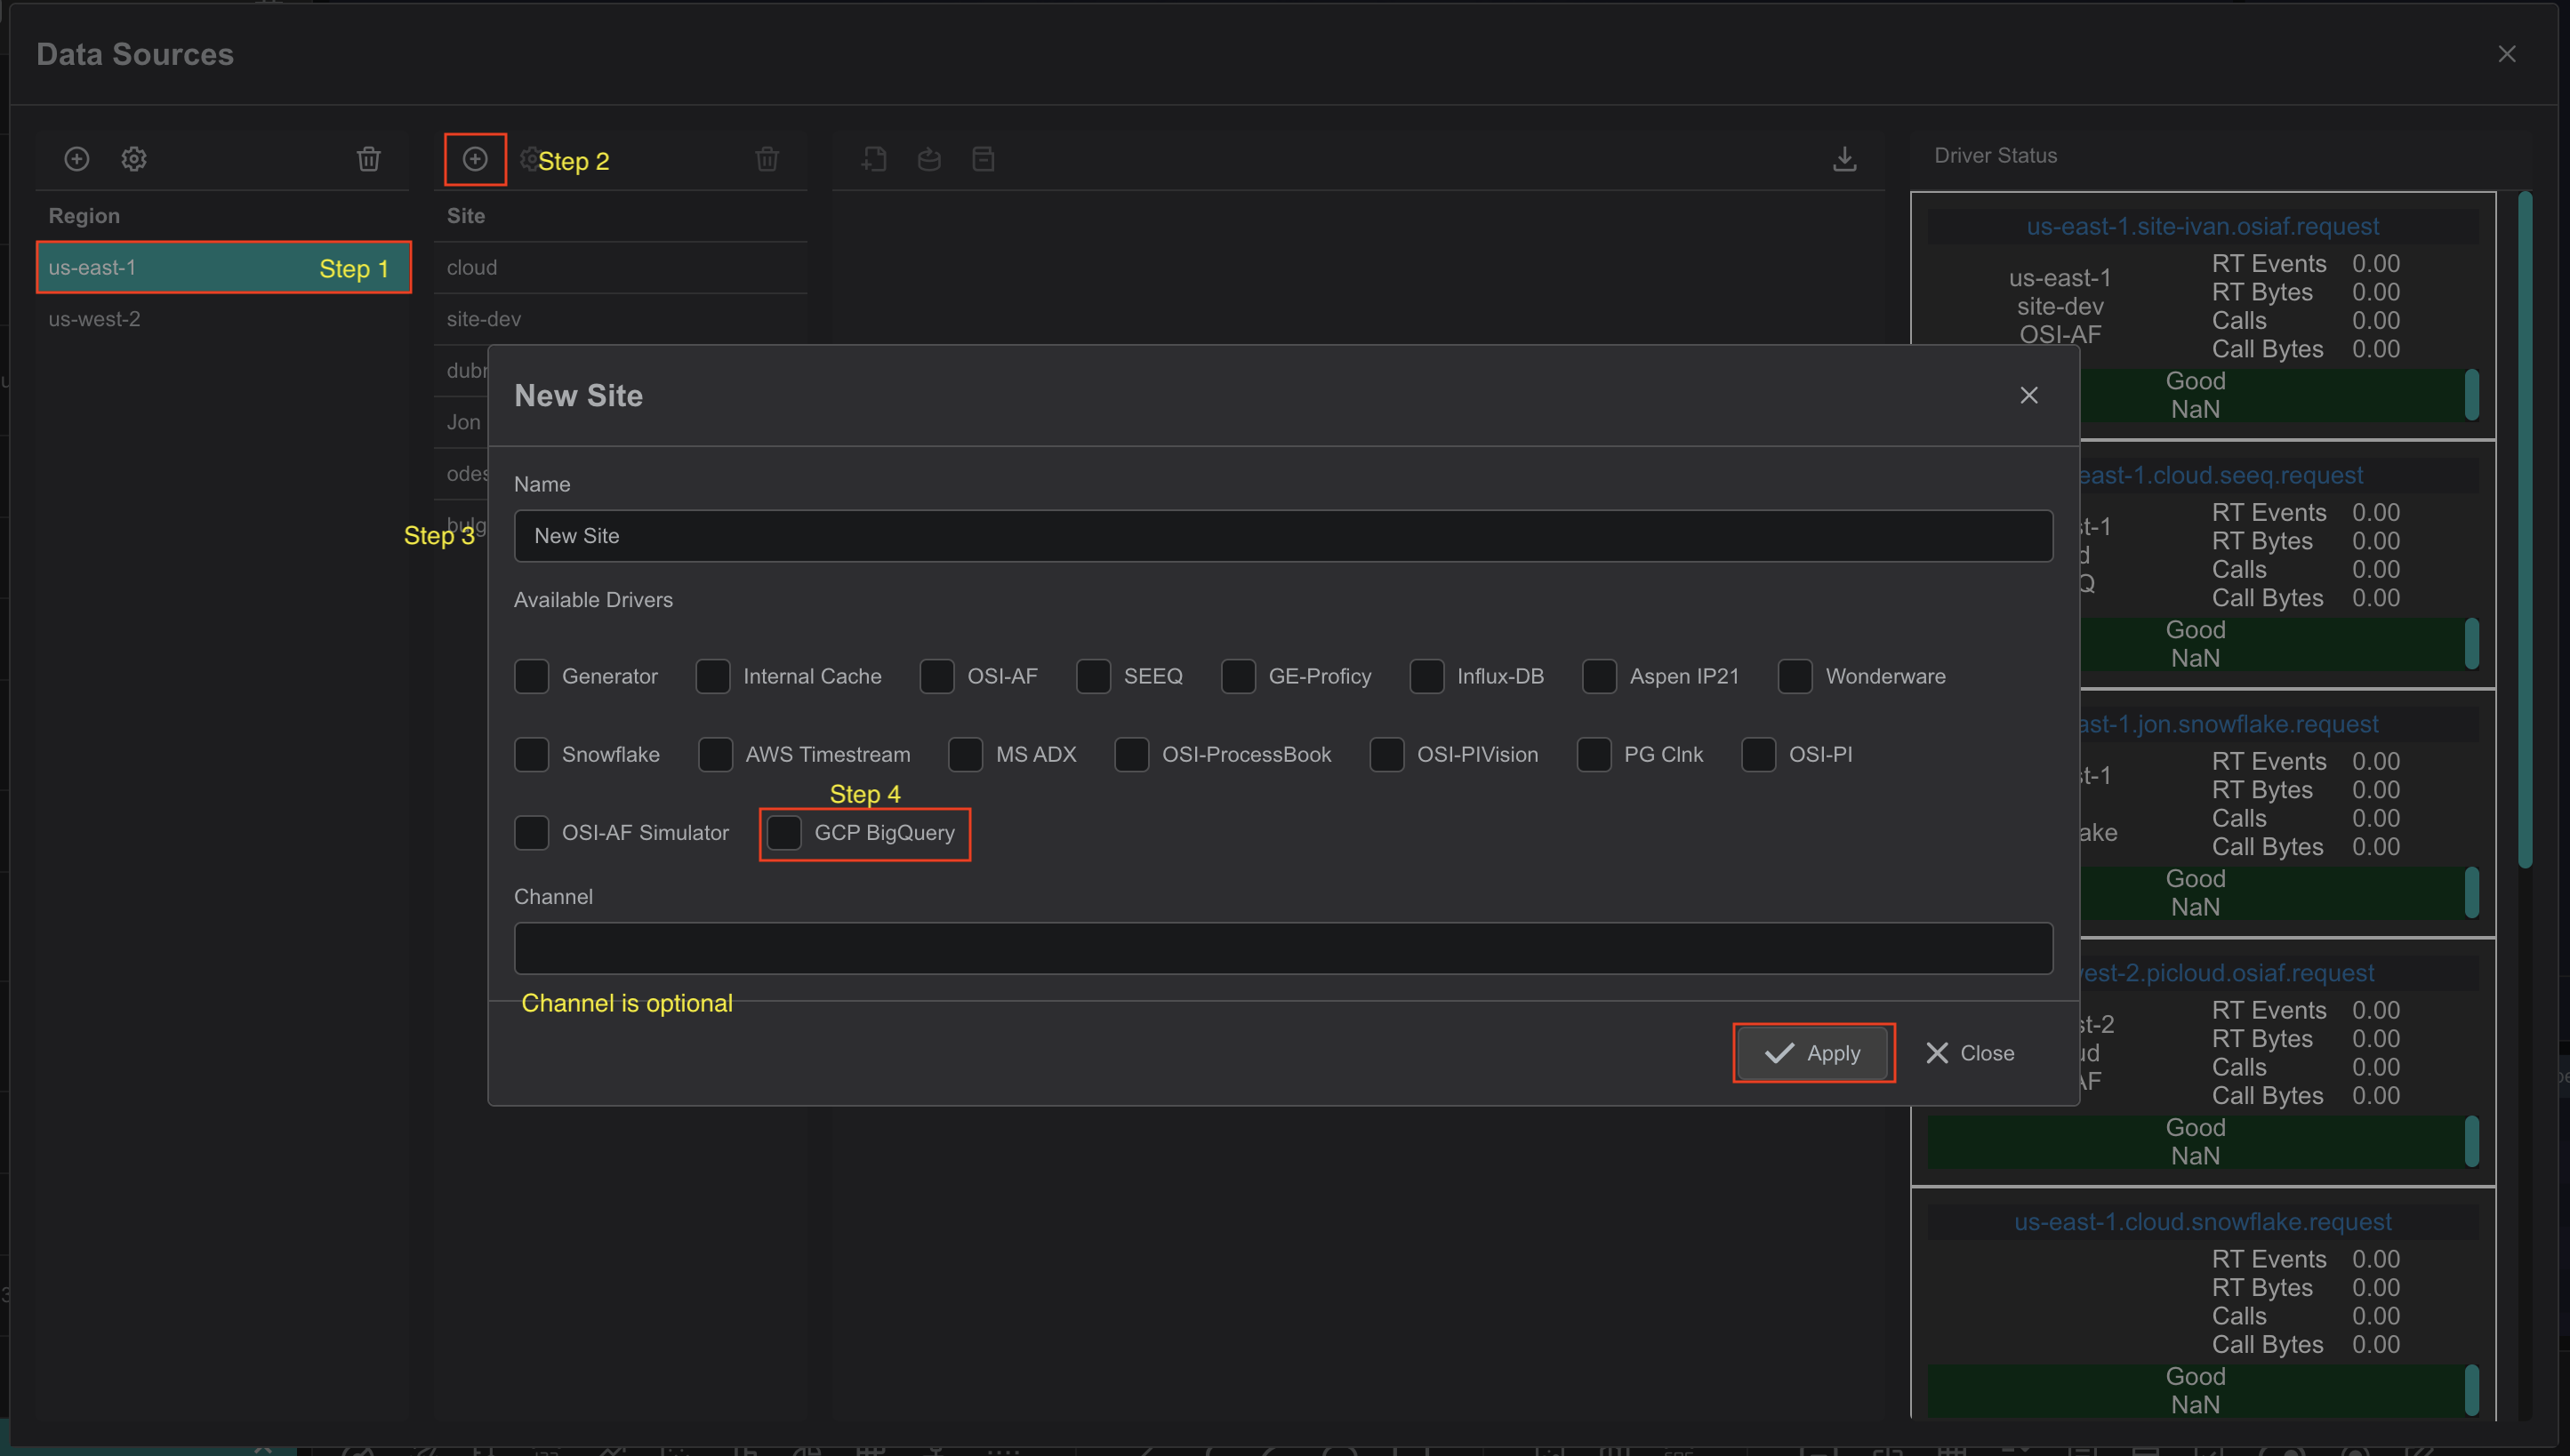
Task: Select the us-east-1 region
Action: [x=223, y=268]
